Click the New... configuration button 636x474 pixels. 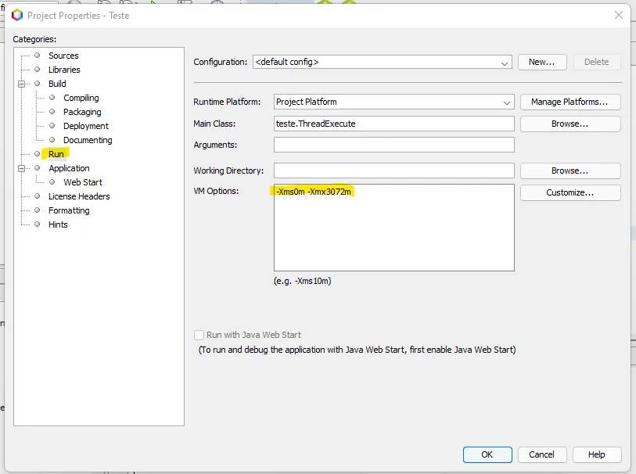click(x=541, y=62)
